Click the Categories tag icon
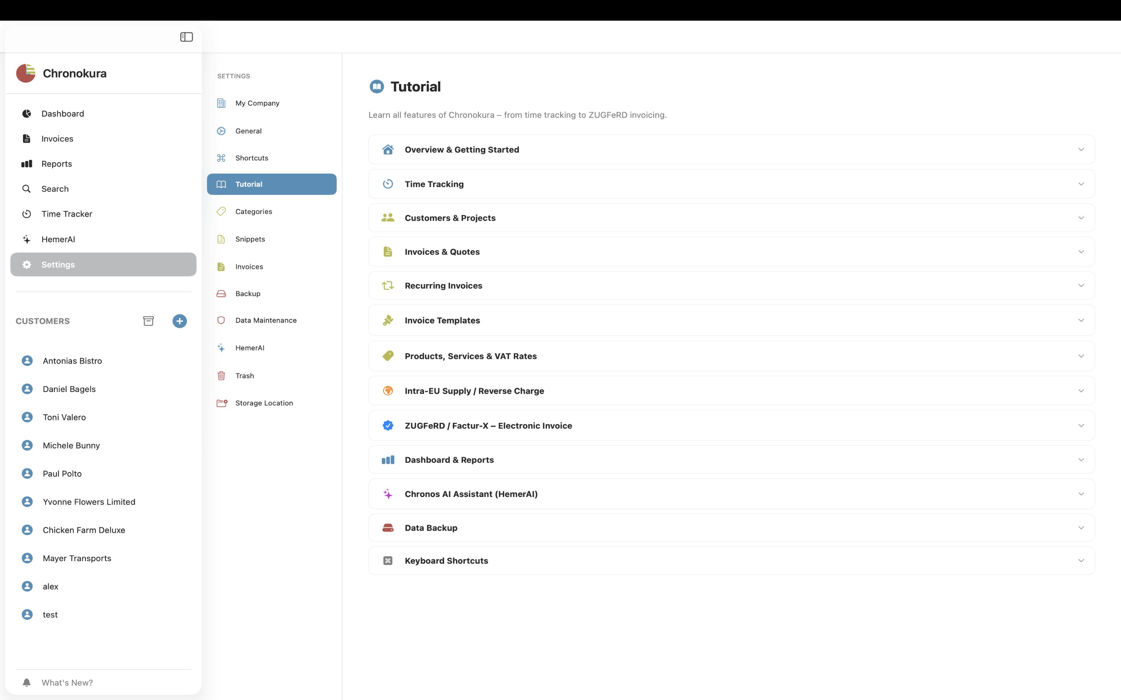The height and width of the screenshot is (700, 1121). point(221,212)
